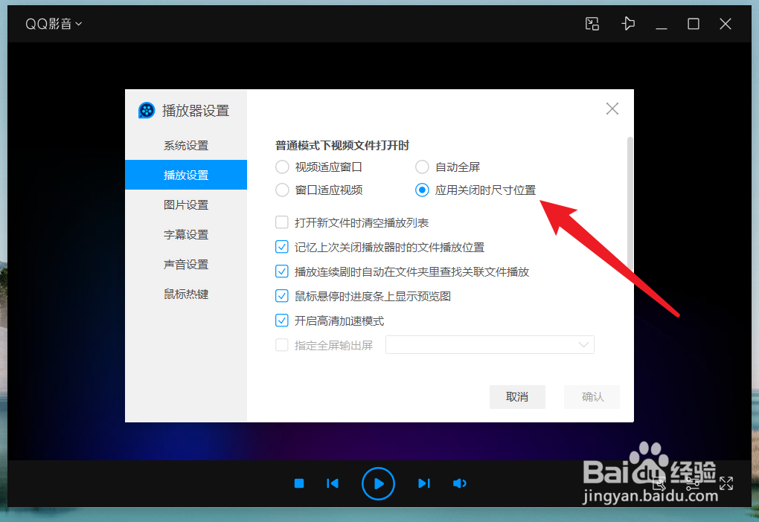Open the QQ影音 main menu dropdown

pos(54,24)
